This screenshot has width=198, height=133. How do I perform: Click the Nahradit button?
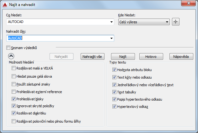click(62, 57)
